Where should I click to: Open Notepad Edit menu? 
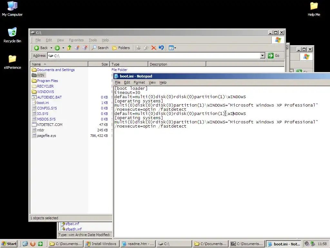[127, 82]
